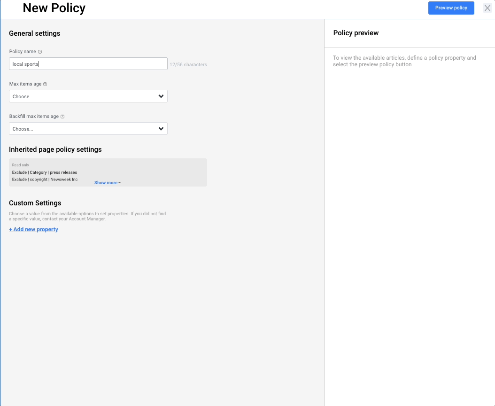
Task: Click the Custom Settings heading
Action: point(35,203)
